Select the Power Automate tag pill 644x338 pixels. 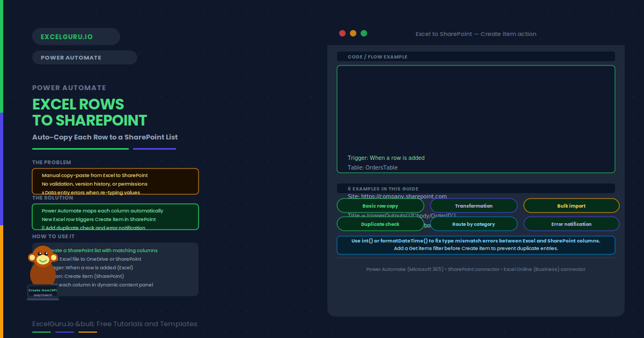coord(85,57)
